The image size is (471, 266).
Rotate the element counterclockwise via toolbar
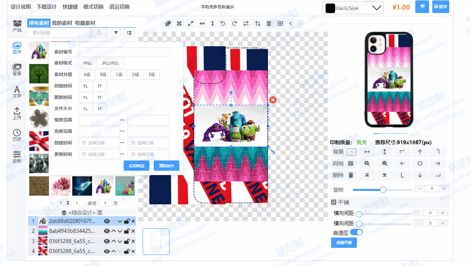[223, 23]
